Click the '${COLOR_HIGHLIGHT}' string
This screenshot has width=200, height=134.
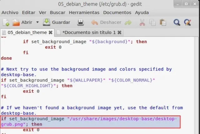(x=28, y=86)
